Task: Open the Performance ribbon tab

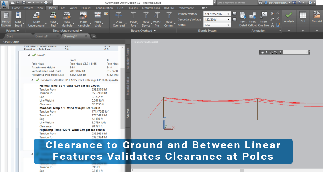Action: coord(186,8)
